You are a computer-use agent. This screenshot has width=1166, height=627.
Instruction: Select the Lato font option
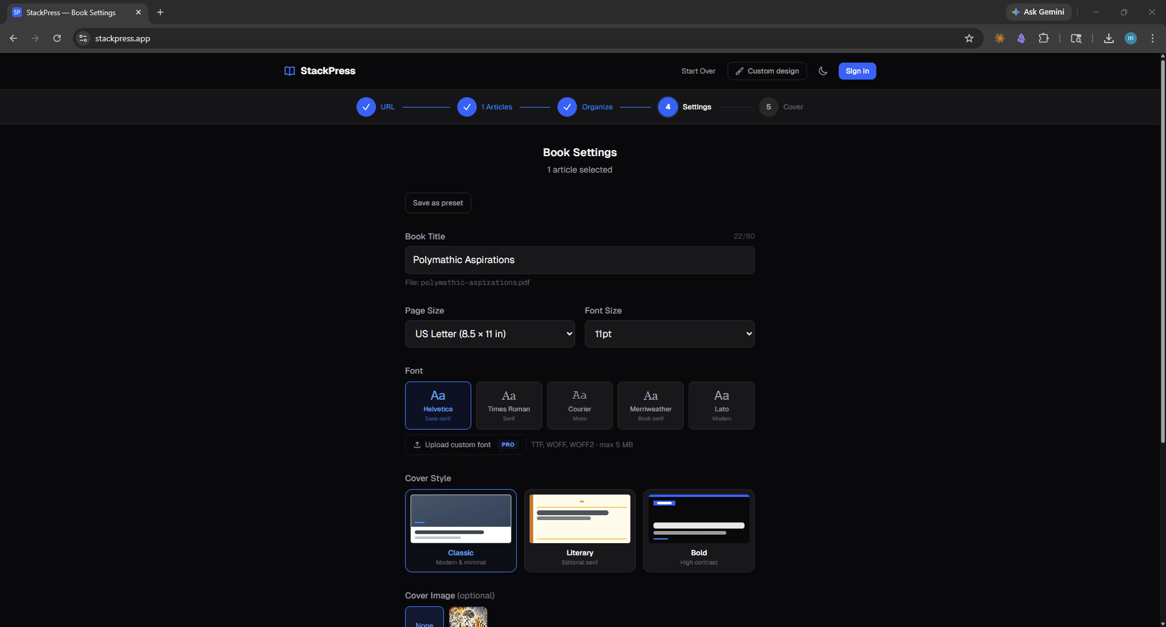721,405
